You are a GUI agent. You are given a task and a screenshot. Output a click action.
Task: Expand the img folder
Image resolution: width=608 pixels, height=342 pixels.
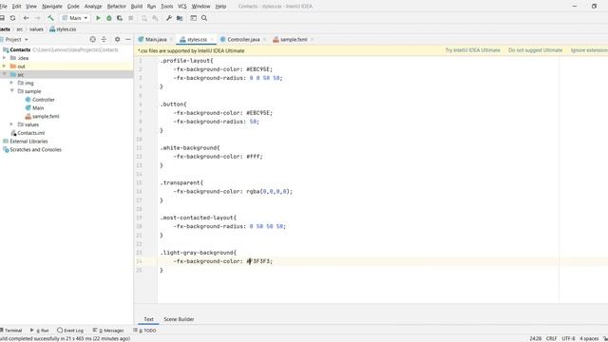pos(11,83)
